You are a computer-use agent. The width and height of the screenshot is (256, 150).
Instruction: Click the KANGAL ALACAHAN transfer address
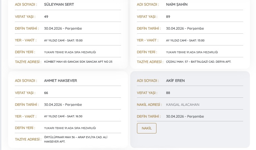[x=182, y=104]
